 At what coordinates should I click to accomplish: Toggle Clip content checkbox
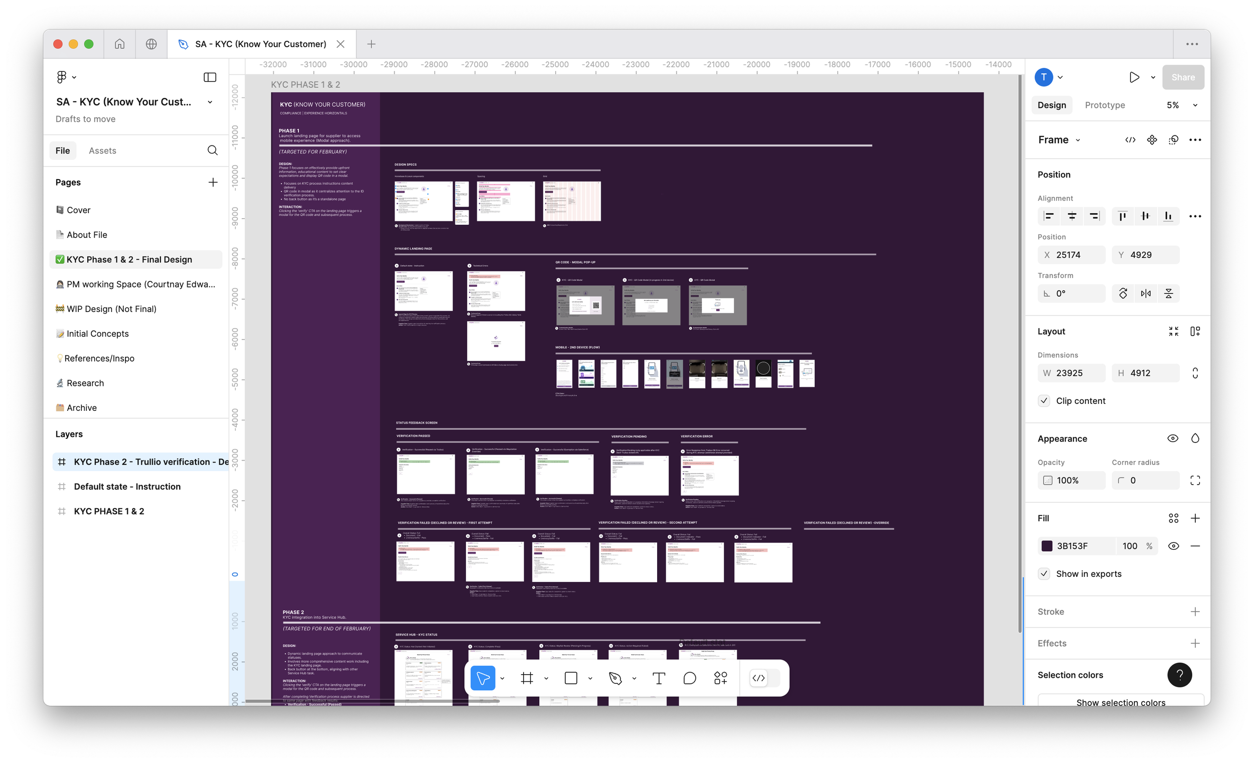tap(1044, 401)
